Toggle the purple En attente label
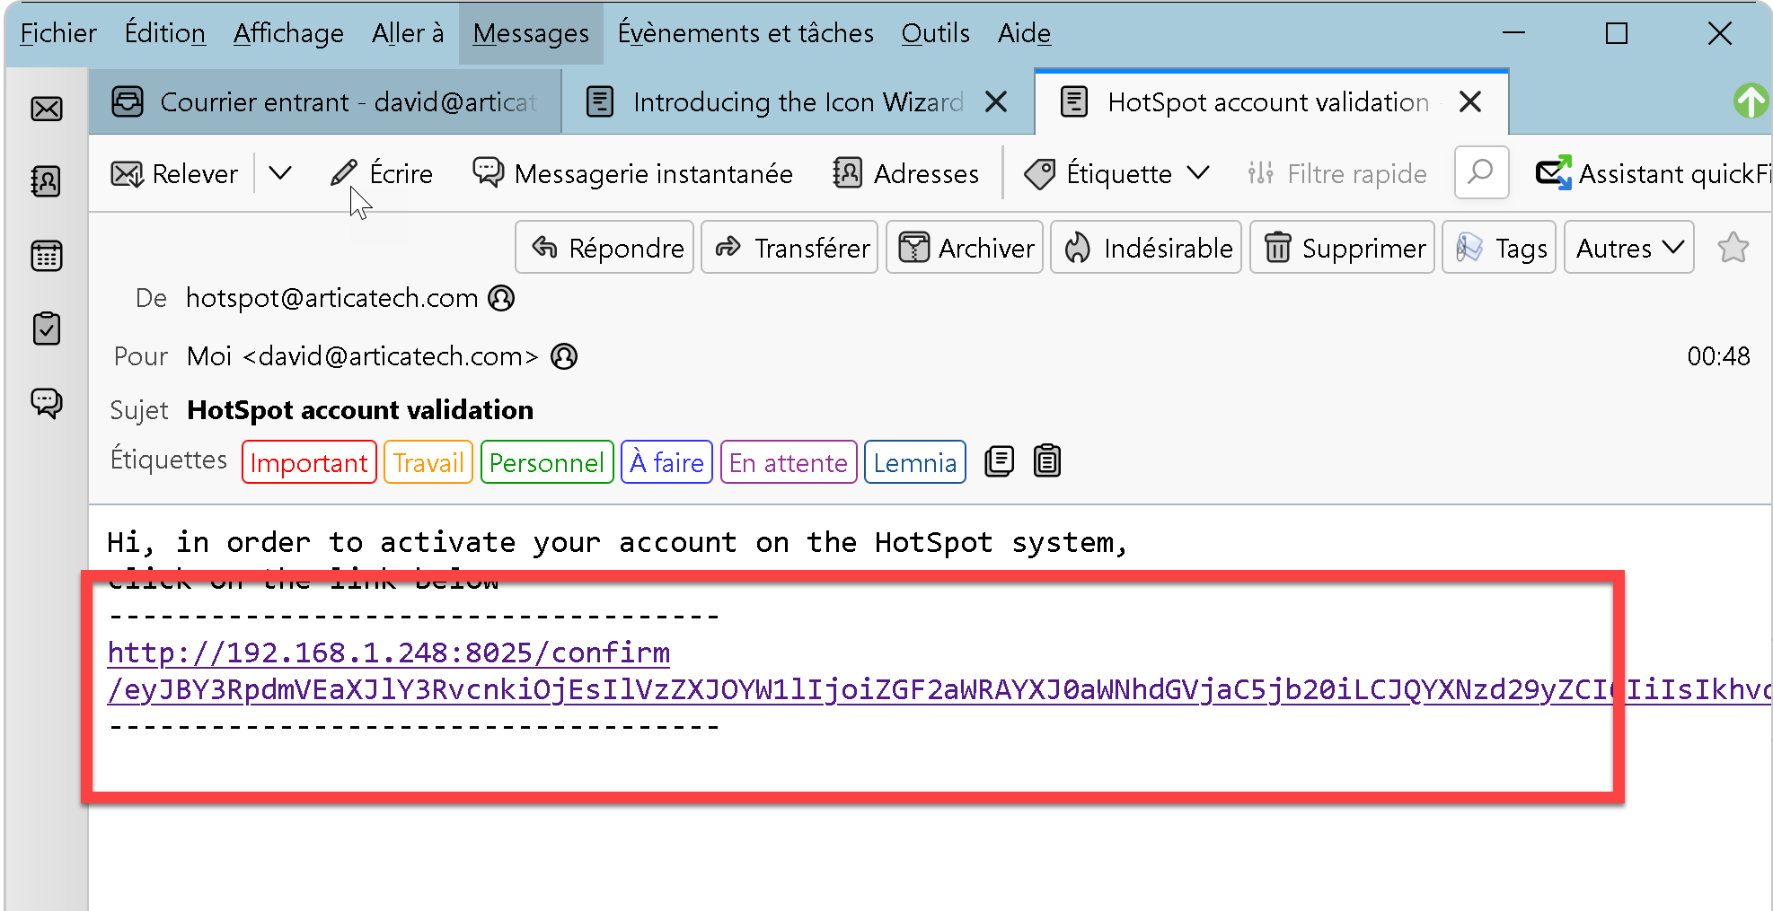The height and width of the screenshot is (911, 1773). coord(788,462)
